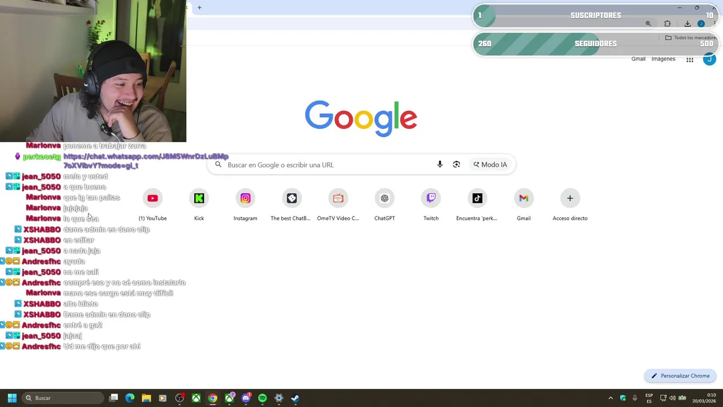
Task: Click chat message 'entré a ga2'
Action: point(82,326)
